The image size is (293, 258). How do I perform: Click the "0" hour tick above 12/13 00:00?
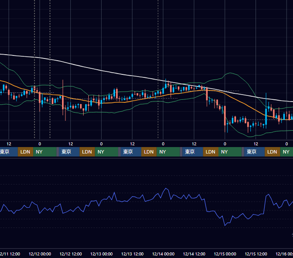101,144
